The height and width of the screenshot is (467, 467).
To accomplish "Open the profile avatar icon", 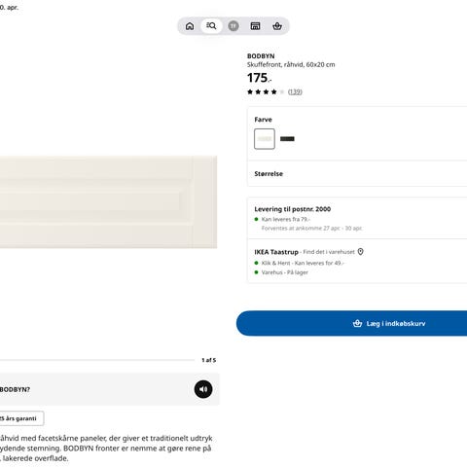I will [x=233, y=26].
